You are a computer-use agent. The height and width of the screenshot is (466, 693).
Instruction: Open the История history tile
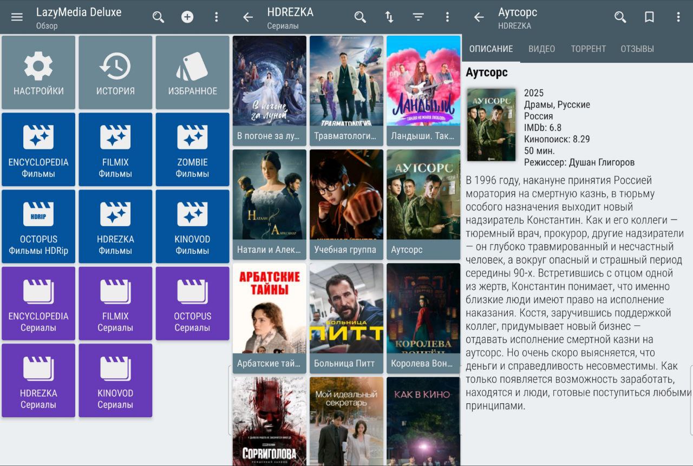coord(115,73)
